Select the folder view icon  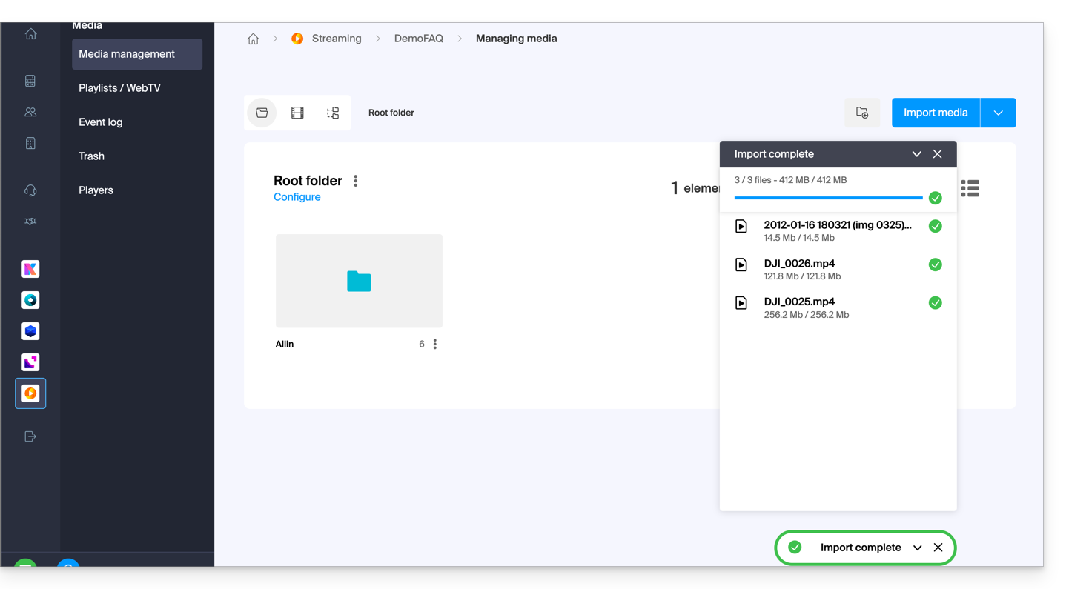(262, 113)
